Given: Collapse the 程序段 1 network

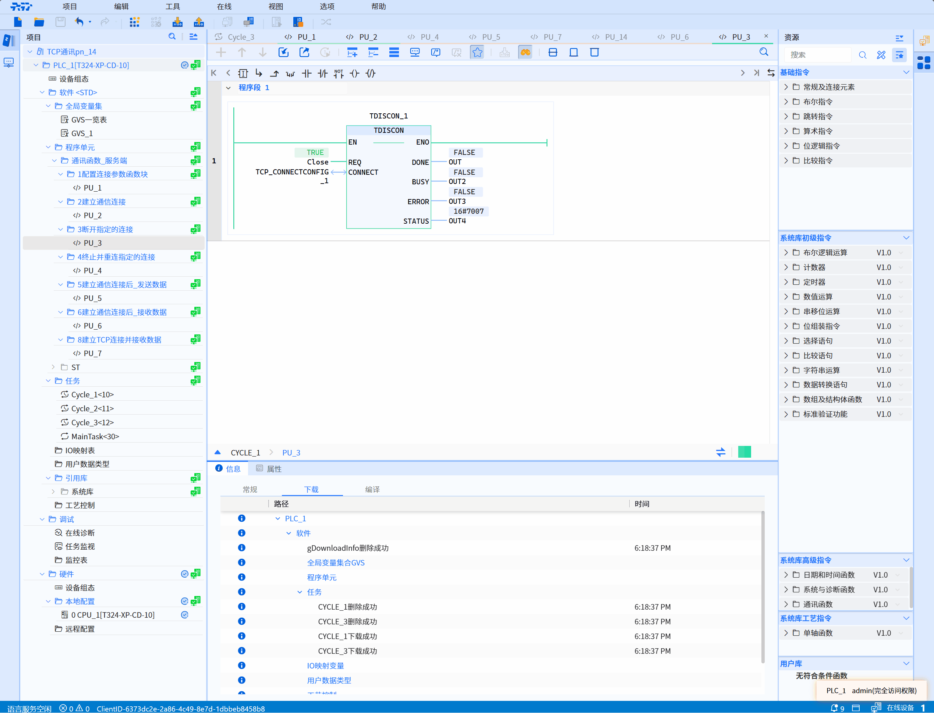Looking at the screenshot, I should click(x=229, y=88).
